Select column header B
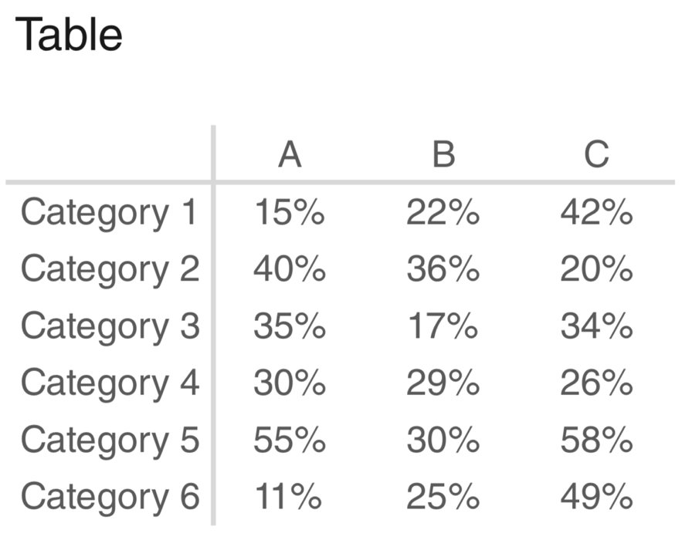 pos(443,155)
